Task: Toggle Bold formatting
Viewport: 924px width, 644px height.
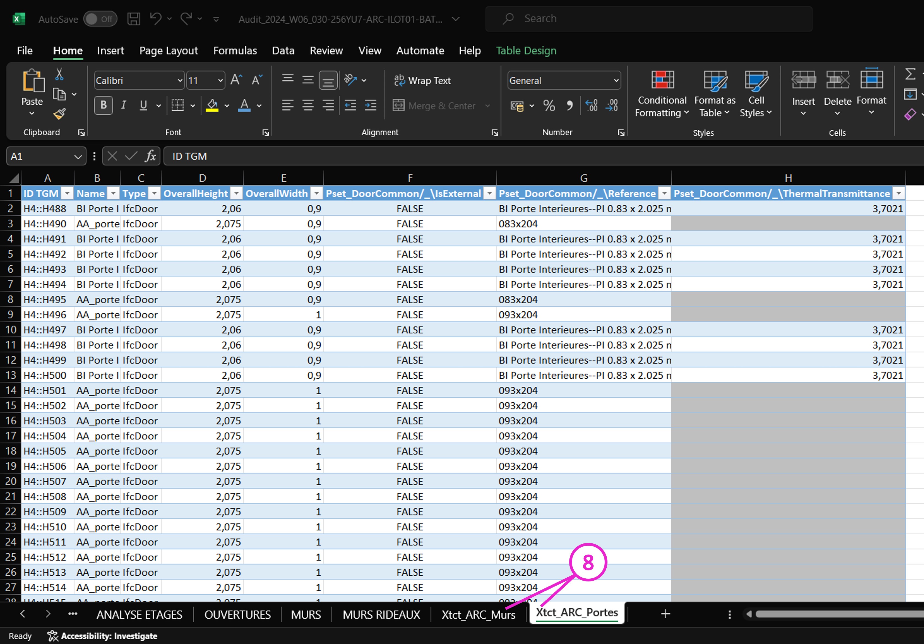Action: [x=103, y=106]
